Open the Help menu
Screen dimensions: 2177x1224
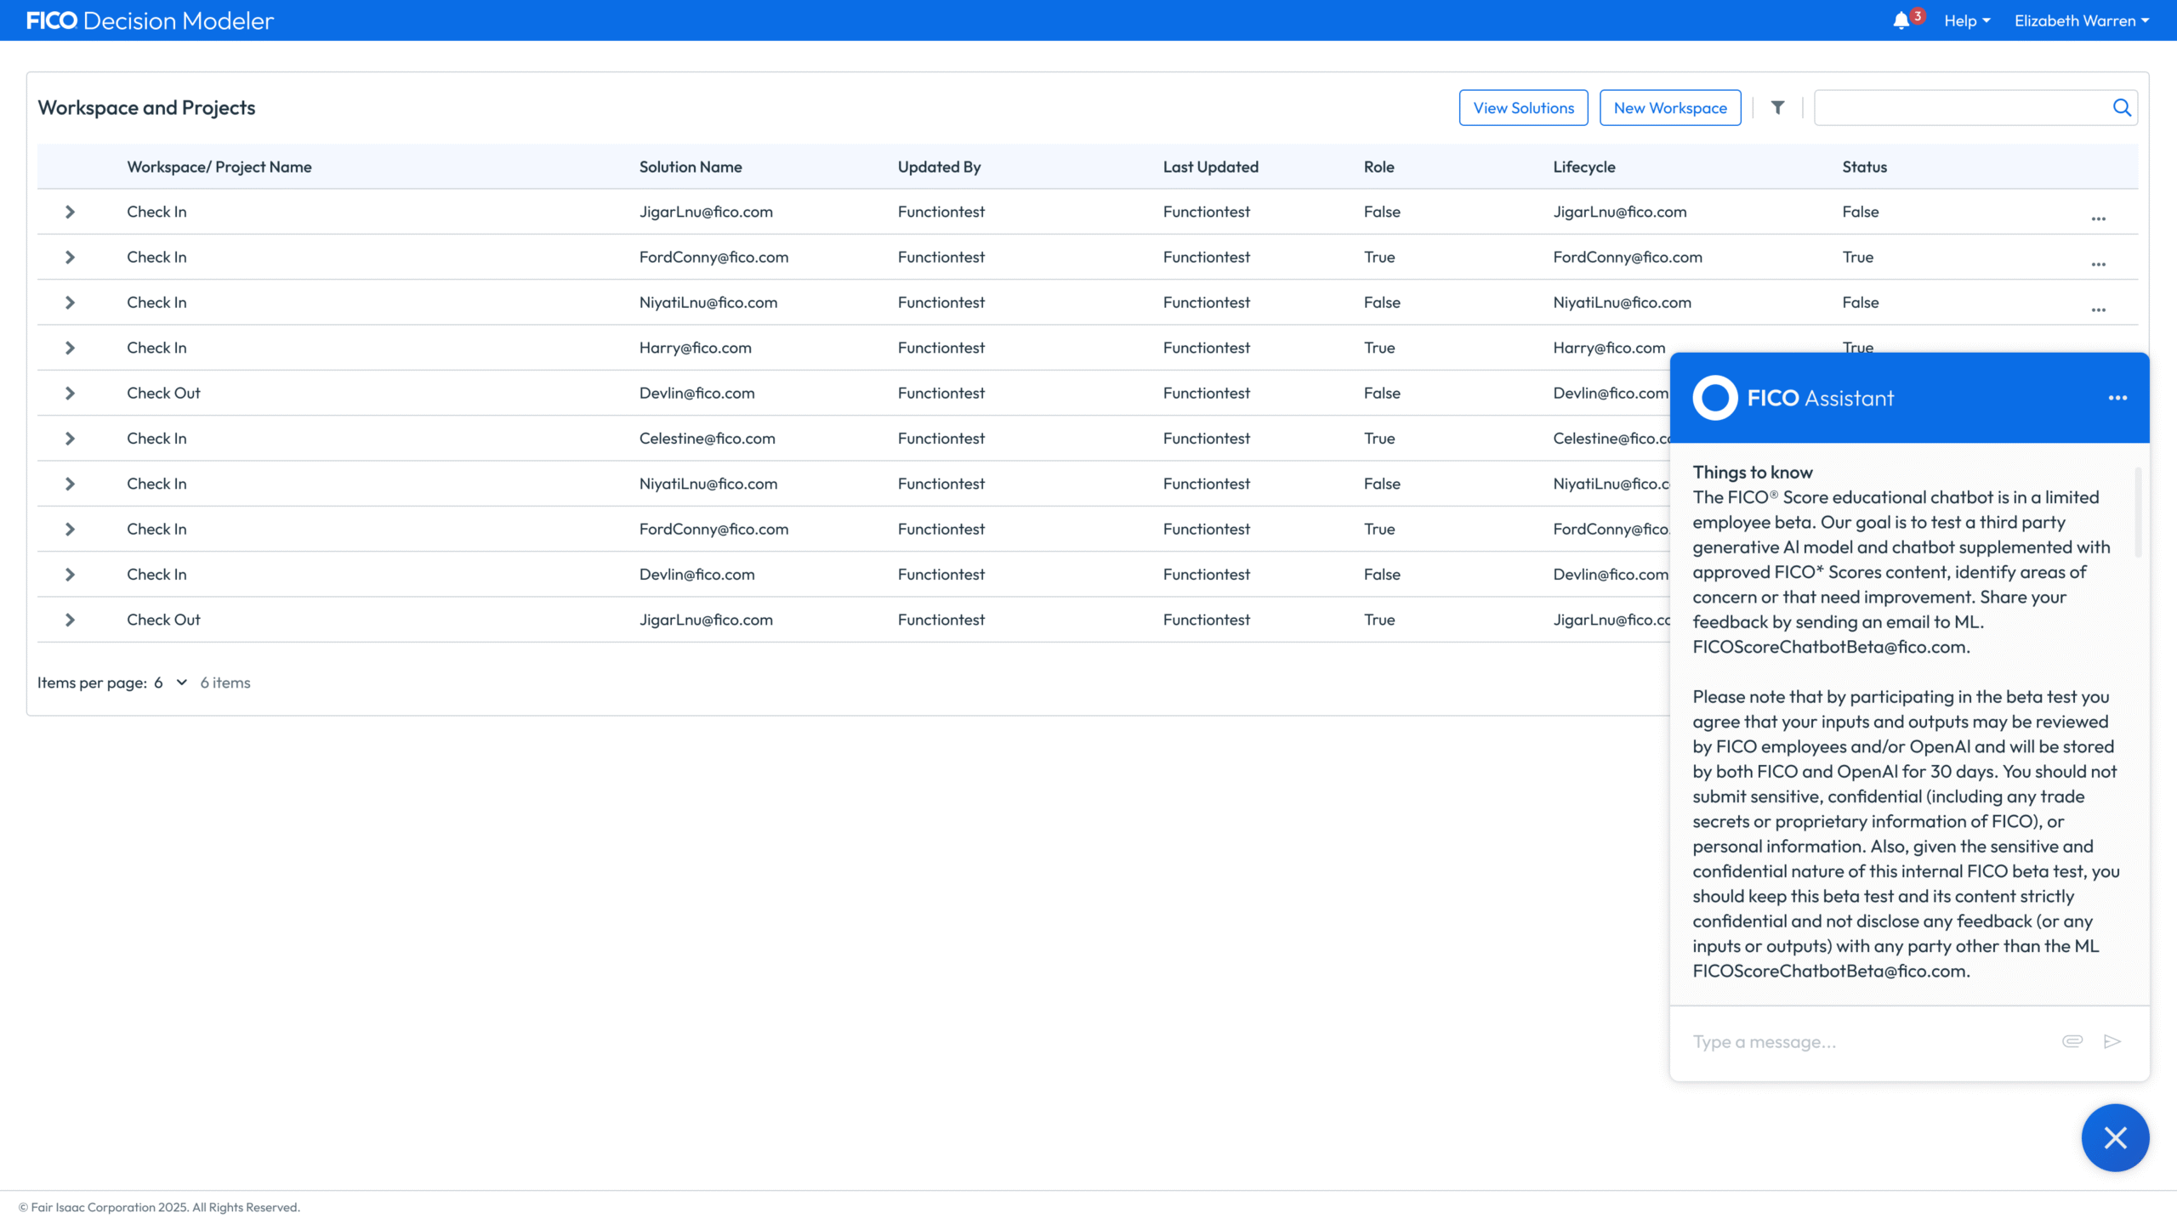click(x=1966, y=21)
